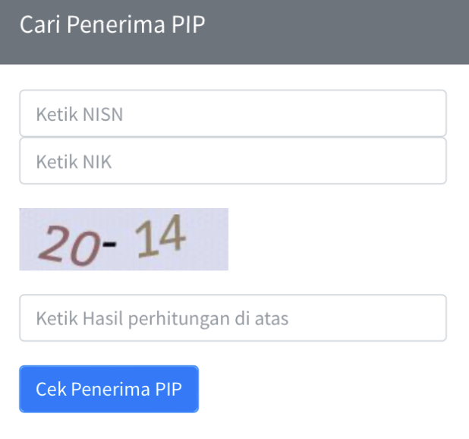The width and height of the screenshot is (469, 439).
Task: Activate the calculation result answer field
Action: click(x=233, y=317)
